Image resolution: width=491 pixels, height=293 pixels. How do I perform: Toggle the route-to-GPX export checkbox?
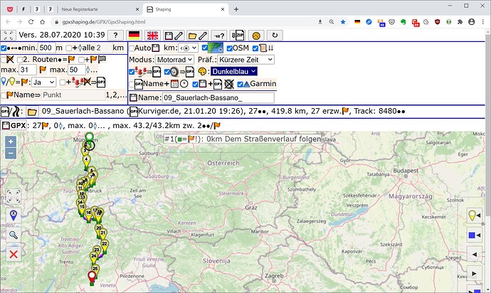tap(132, 72)
